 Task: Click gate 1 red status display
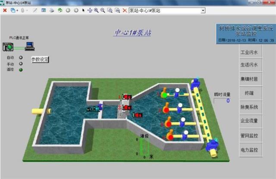(127, 97)
